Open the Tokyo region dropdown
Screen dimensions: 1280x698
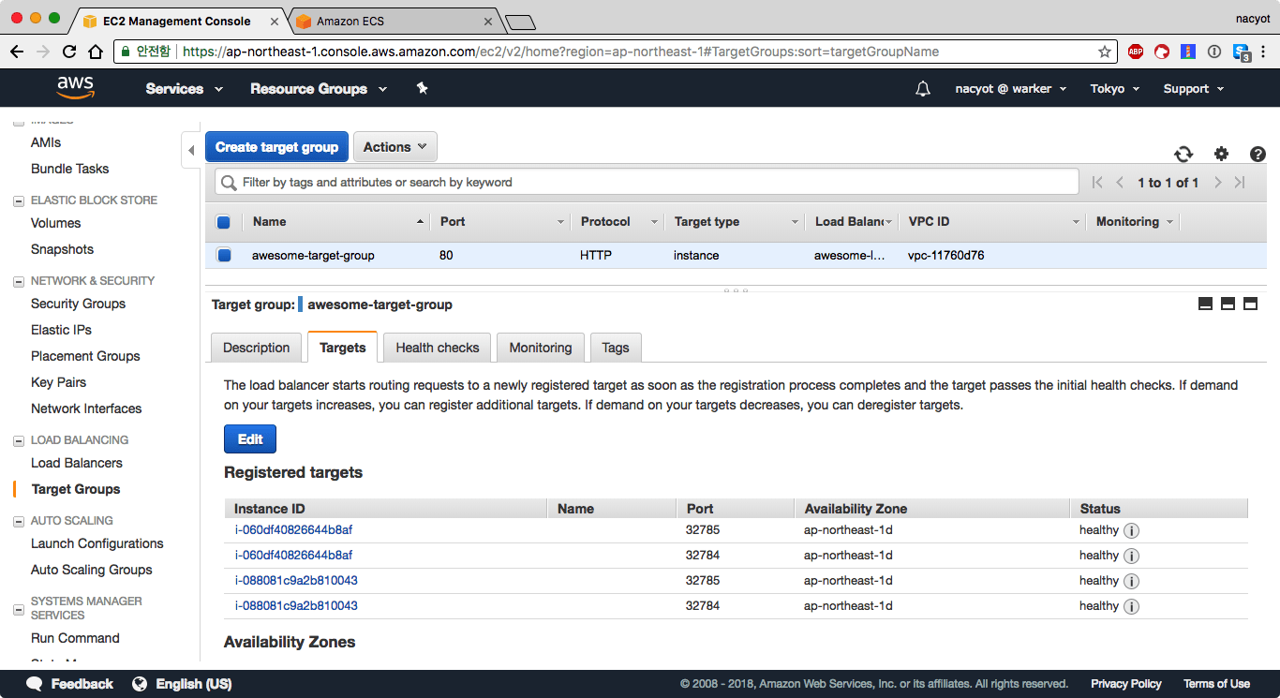(x=1114, y=89)
